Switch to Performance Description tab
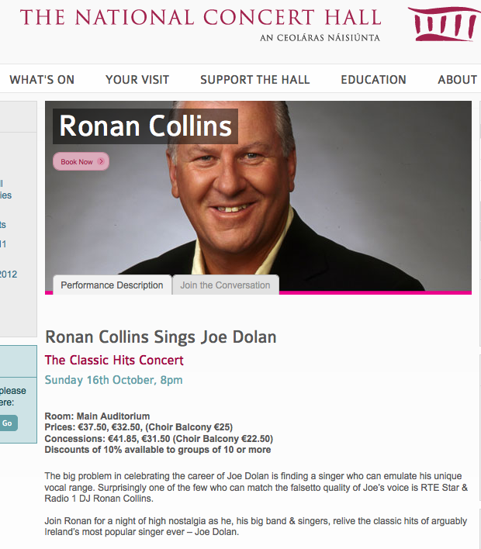 (x=112, y=285)
